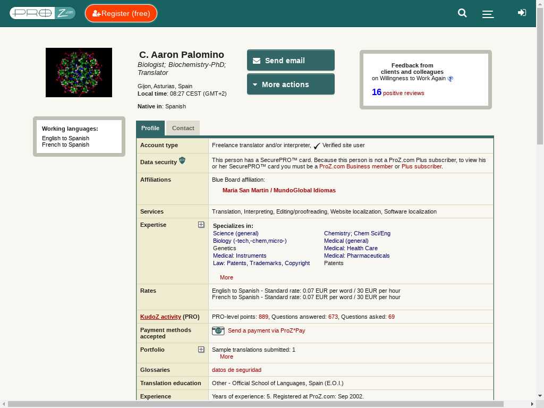Click the vertical scrollbar down arrow
Screen dimensions: 544x408
[540, 396]
